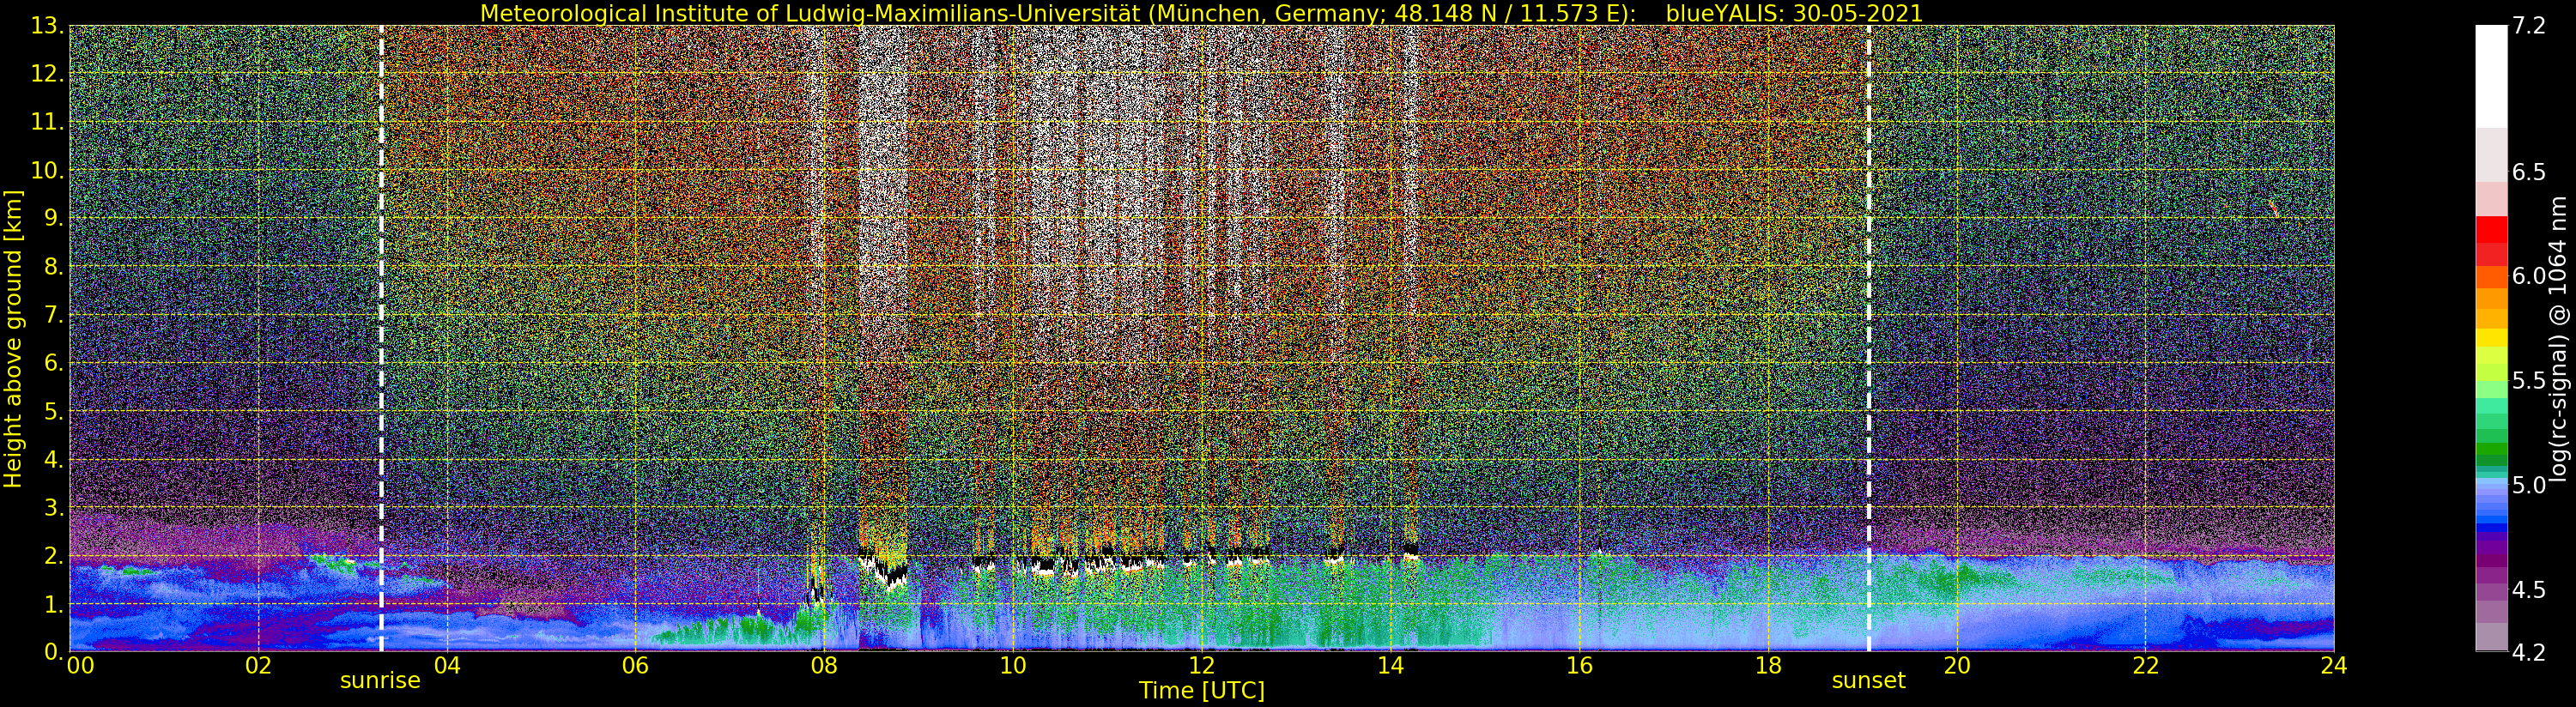
Task: Pick the white segment of the colorbar
Action: pyautogui.click(x=2491, y=76)
